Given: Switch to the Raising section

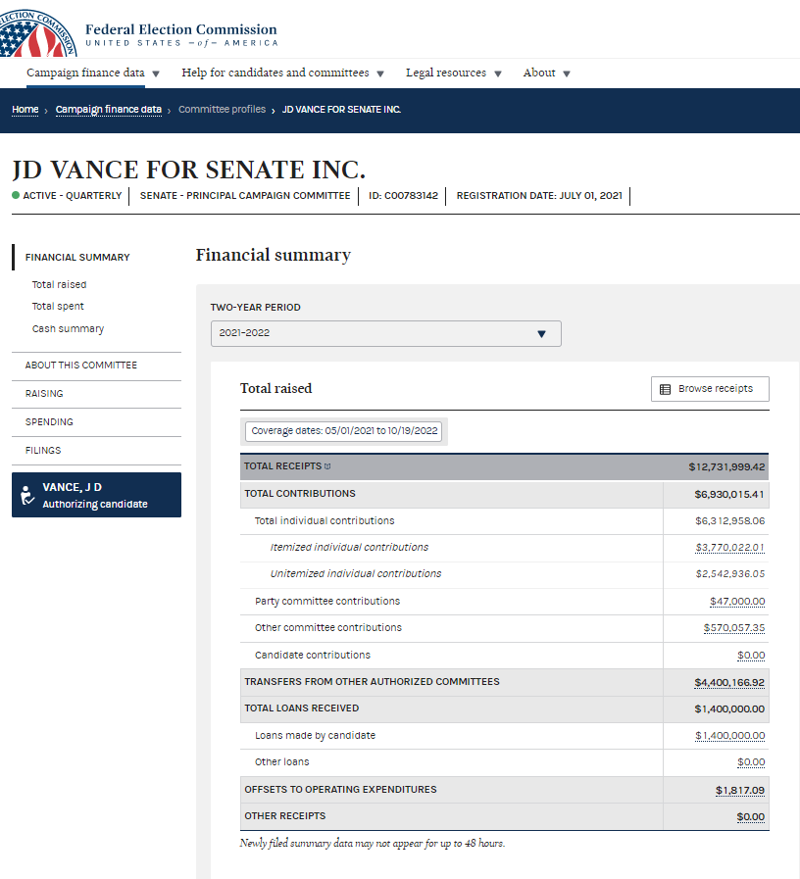Looking at the screenshot, I should (44, 394).
